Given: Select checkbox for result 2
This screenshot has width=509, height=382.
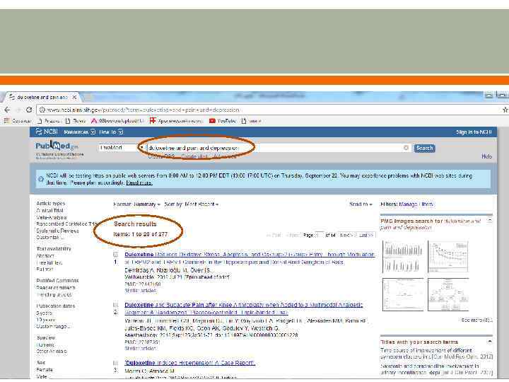Looking at the screenshot, I should click(115, 305).
